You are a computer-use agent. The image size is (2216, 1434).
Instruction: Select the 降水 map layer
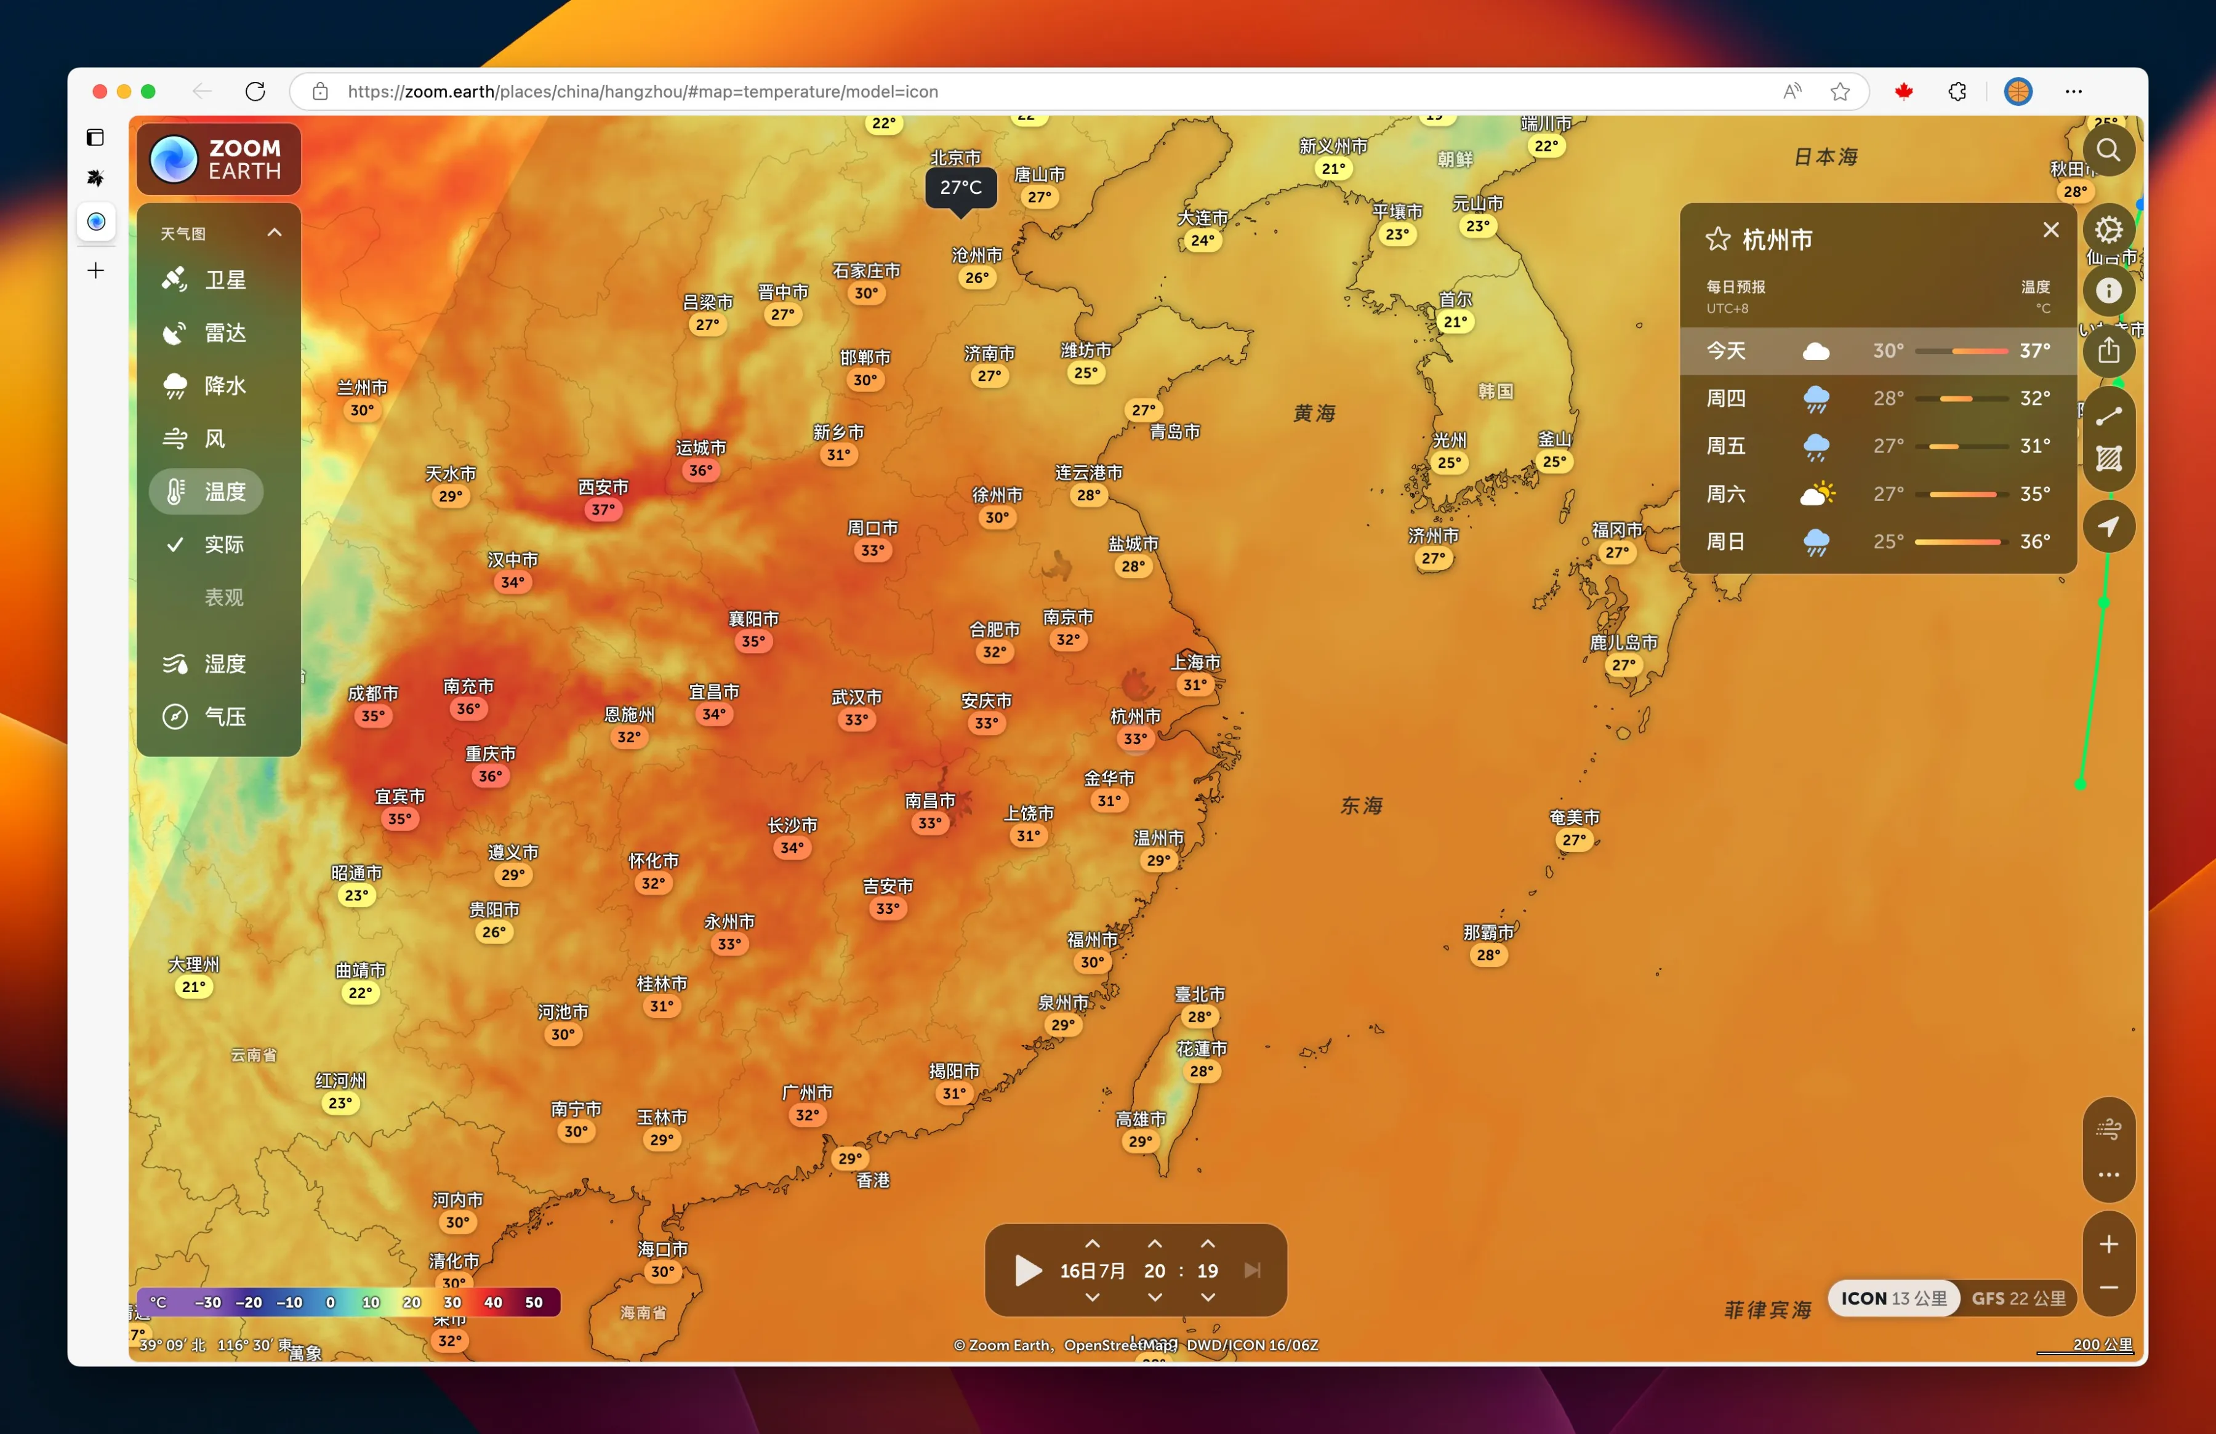coord(223,385)
